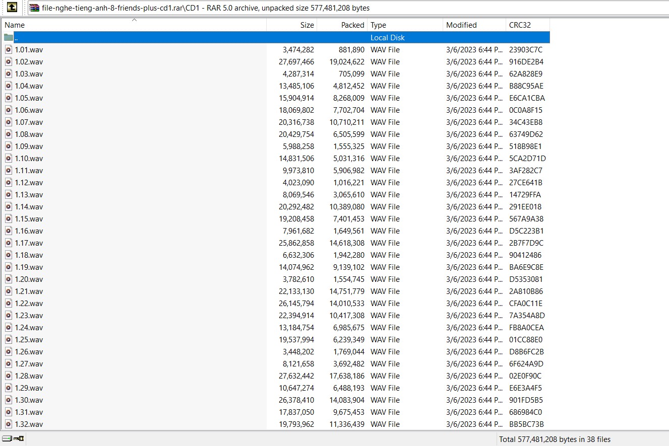The width and height of the screenshot is (669, 446).
Task: Click the drive icon in status bar
Action: tap(7, 439)
